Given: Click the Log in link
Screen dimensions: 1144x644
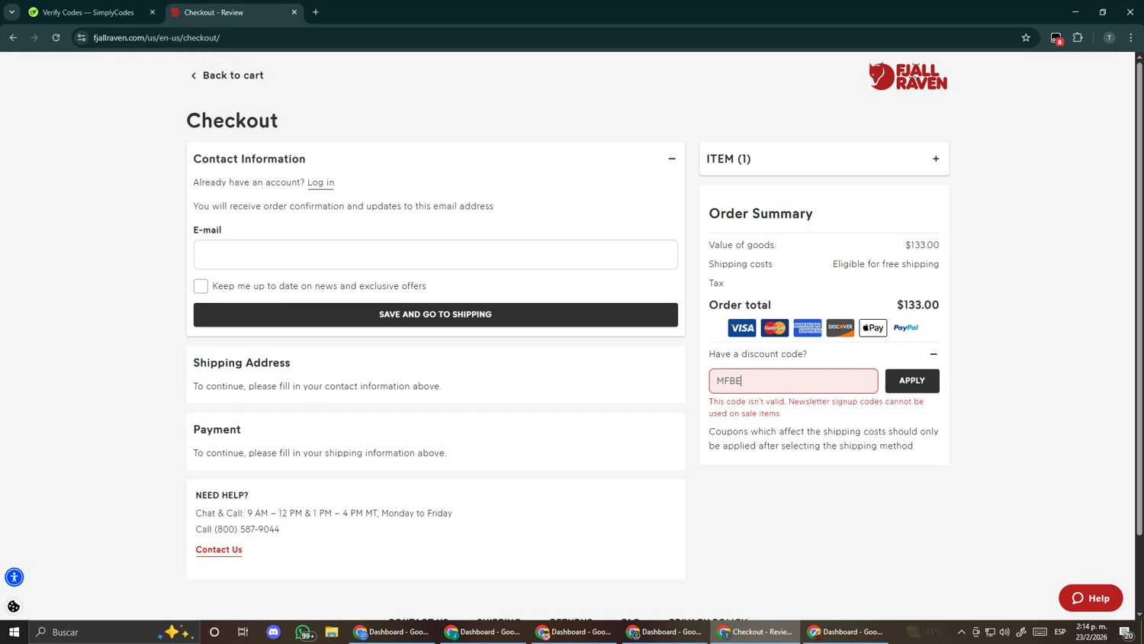Looking at the screenshot, I should pos(320,182).
